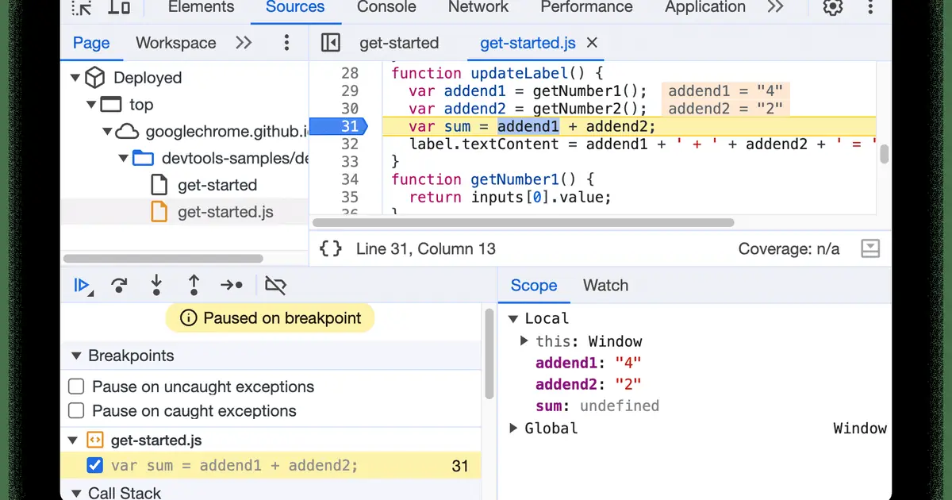The image size is (952, 500).
Task: Click the getNumber1() call on line 29
Action: click(589, 90)
